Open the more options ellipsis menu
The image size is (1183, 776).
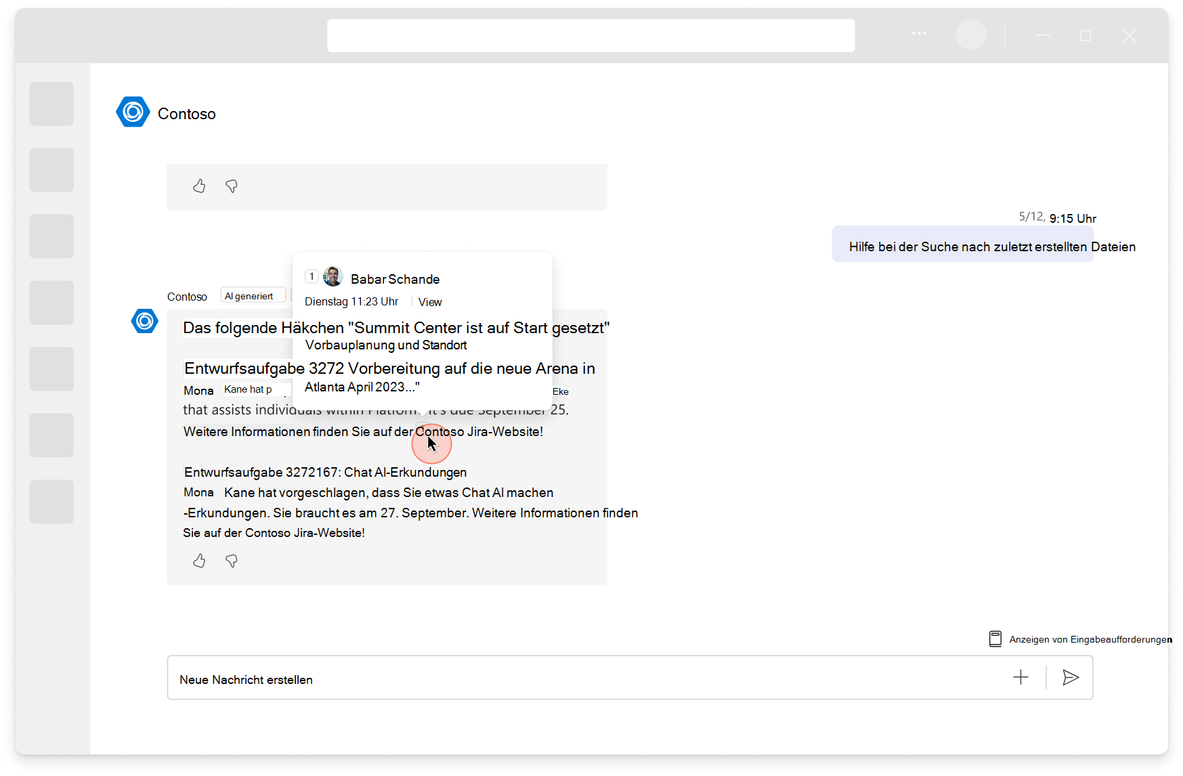(x=918, y=33)
